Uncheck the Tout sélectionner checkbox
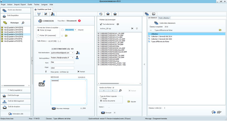The height and width of the screenshot is (121, 227). pos(101,24)
